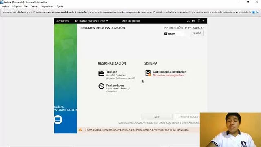Click the volume speaker icon in top bar
261x147 pixels.
193,21
